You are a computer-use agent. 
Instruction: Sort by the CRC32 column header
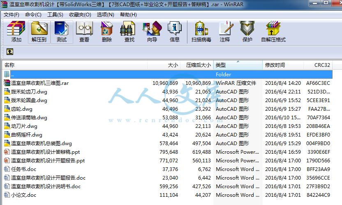tap(318, 65)
